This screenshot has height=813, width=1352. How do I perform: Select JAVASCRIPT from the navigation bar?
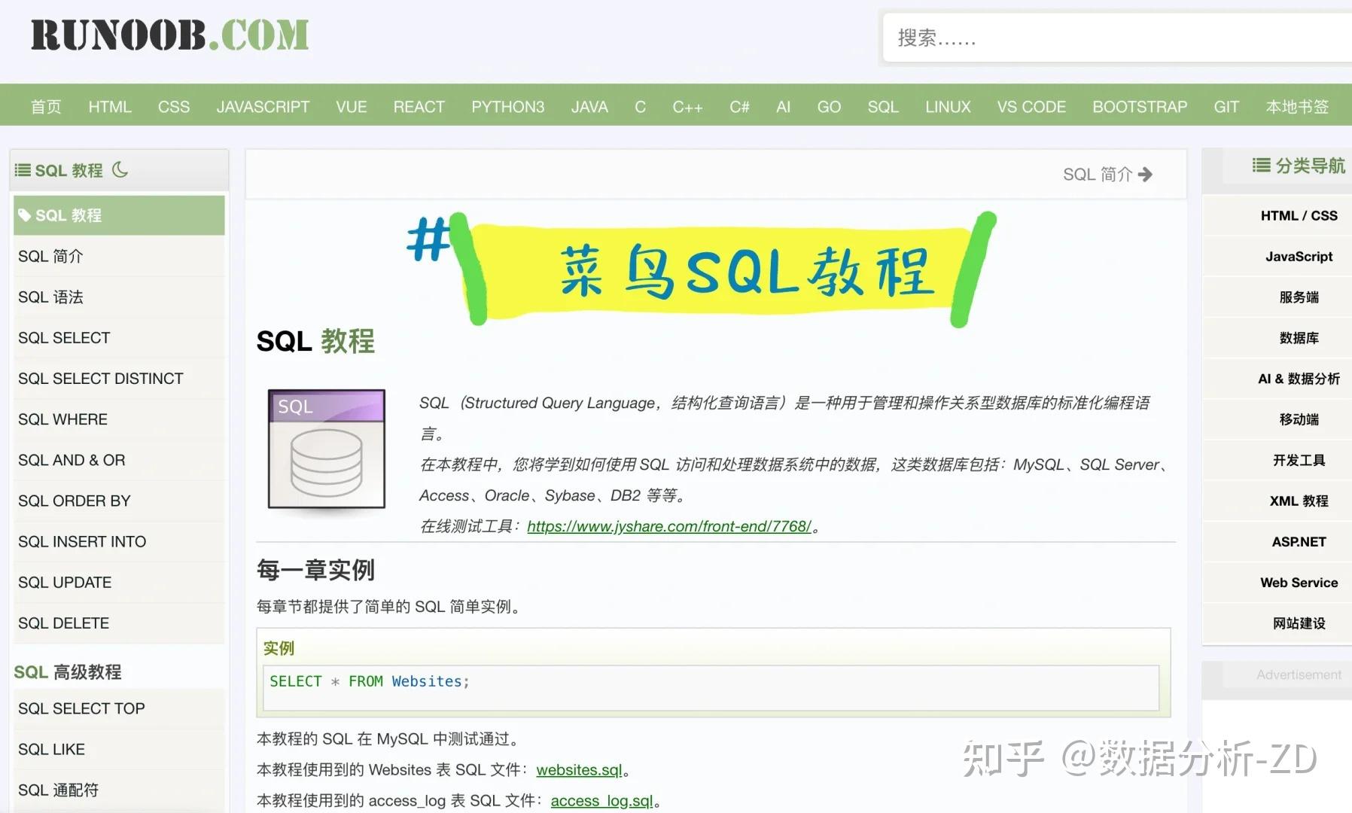pos(263,106)
